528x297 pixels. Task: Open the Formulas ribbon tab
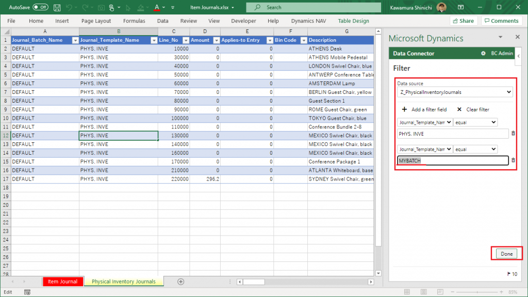click(x=134, y=21)
